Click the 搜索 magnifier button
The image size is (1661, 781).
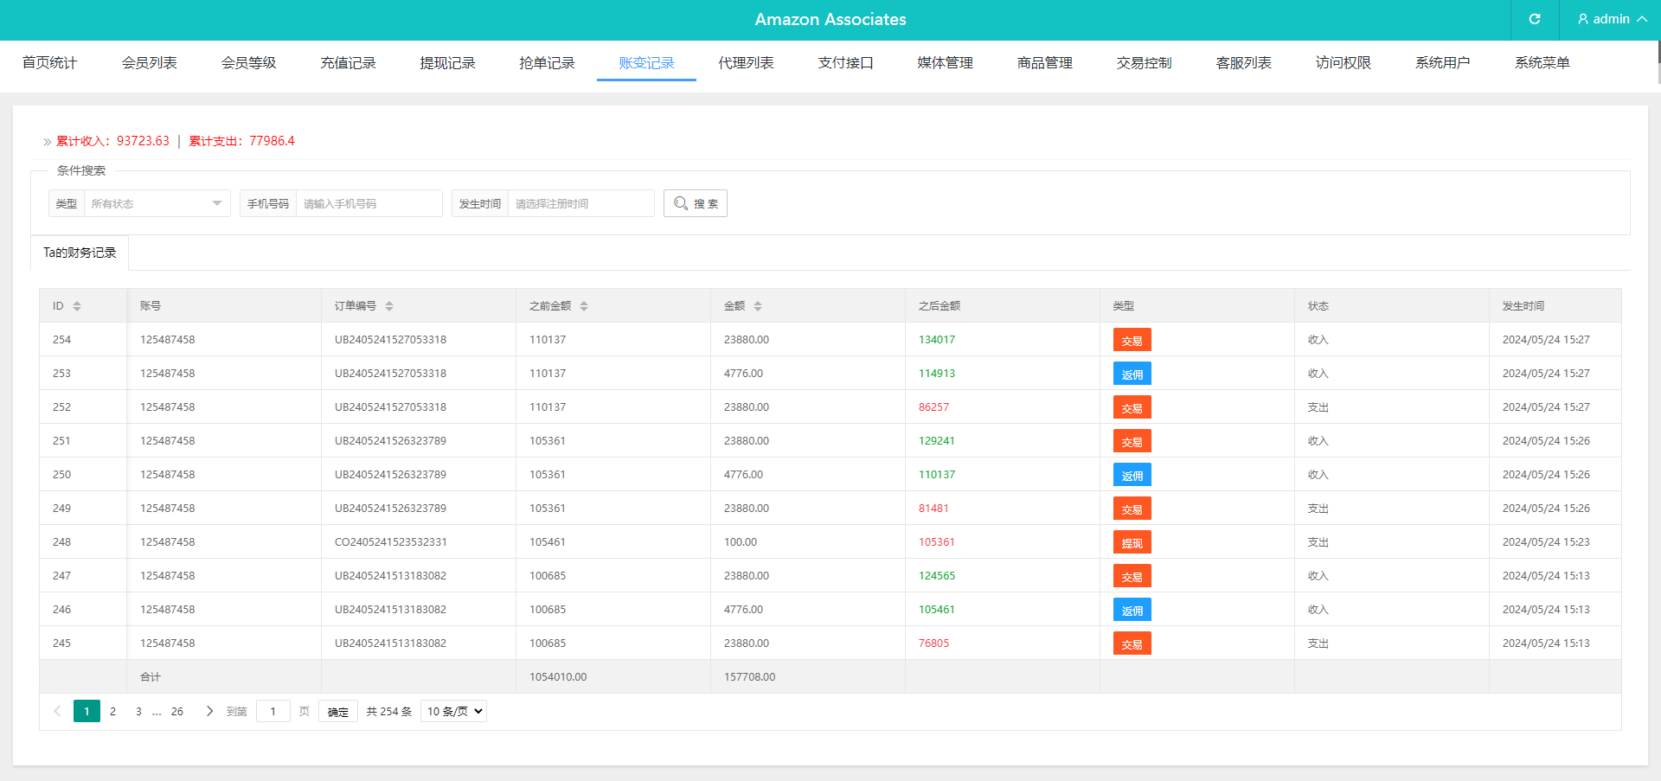click(696, 203)
